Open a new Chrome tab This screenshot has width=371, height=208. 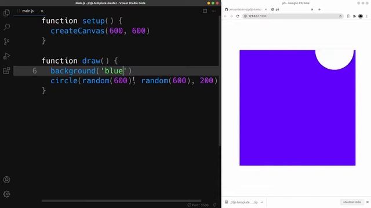pos(319,9)
